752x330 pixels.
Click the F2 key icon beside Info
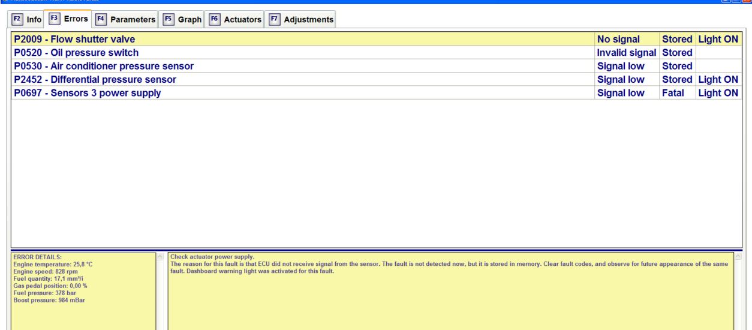click(x=18, y=19)
